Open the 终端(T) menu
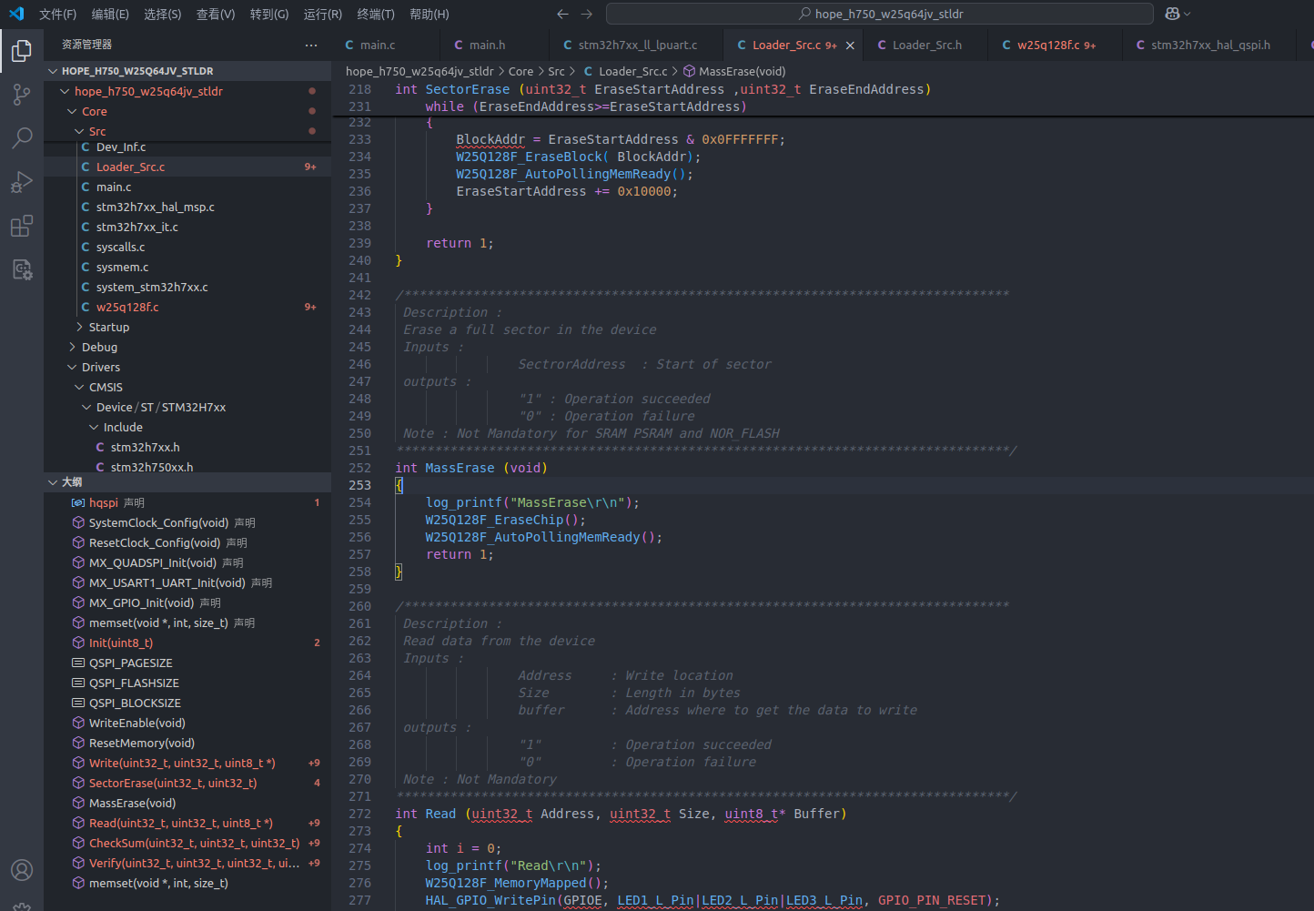The height and width of the screenshot is (911, 1314). [x=378, y=14]
